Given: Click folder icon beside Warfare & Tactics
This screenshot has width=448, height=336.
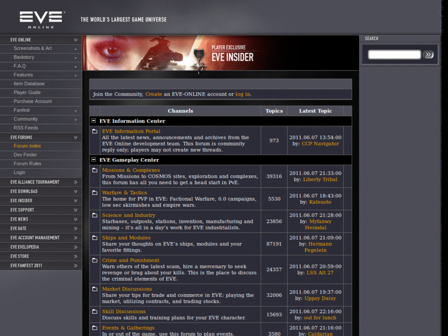Looking at the screenshot, I should coord(95,193).
